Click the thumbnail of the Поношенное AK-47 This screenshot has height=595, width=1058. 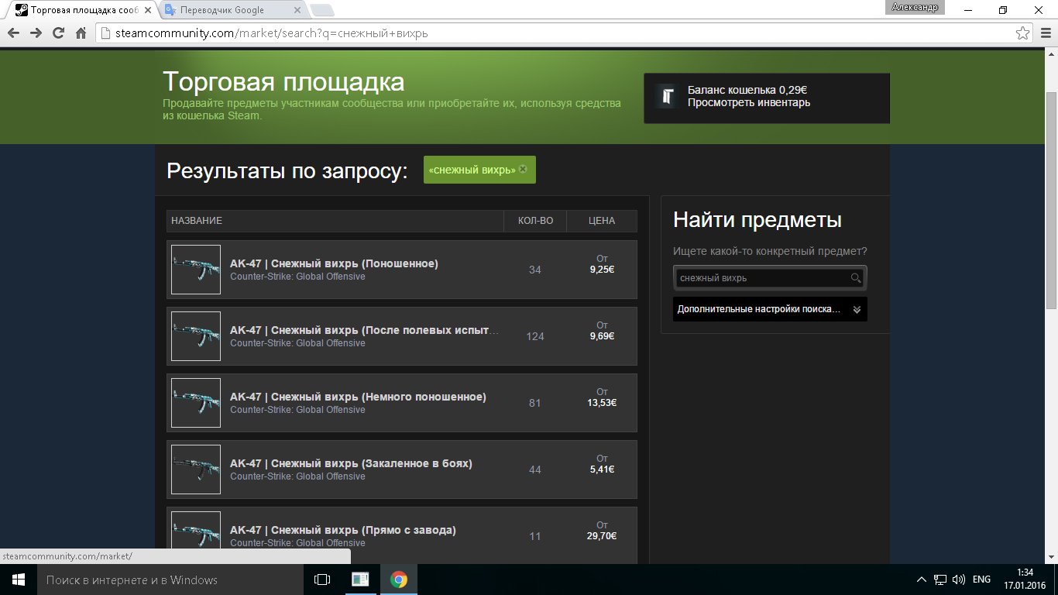click(196, 270)
